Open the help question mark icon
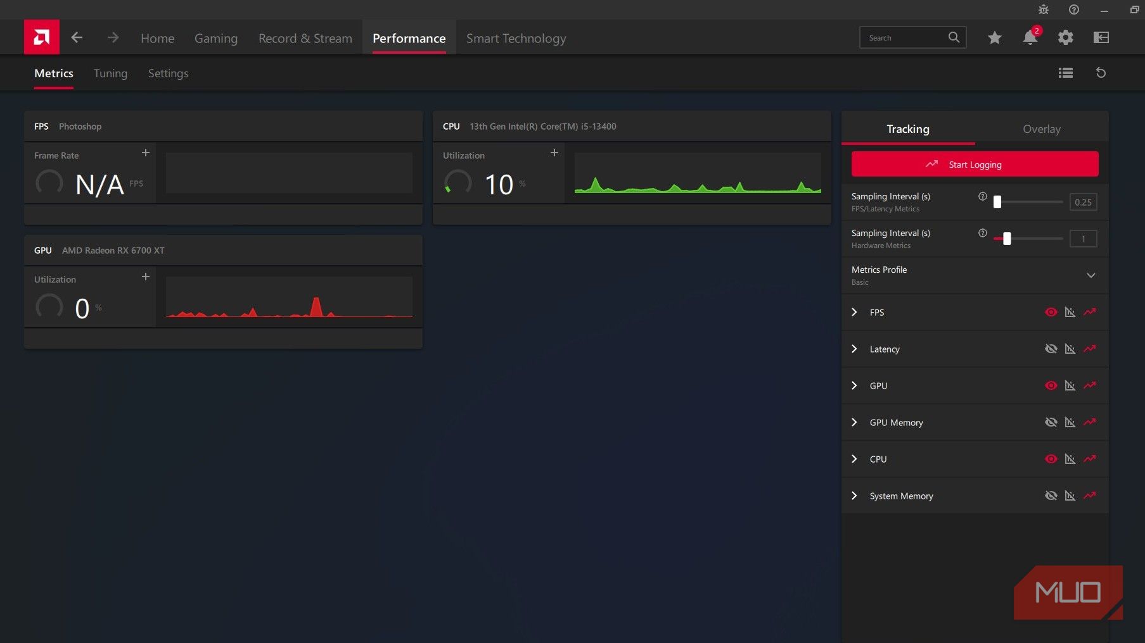The image size is (1145, 643). (x=1074, y=9)
